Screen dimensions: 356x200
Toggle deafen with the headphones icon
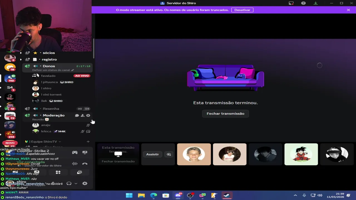click(x=69, y=184)
